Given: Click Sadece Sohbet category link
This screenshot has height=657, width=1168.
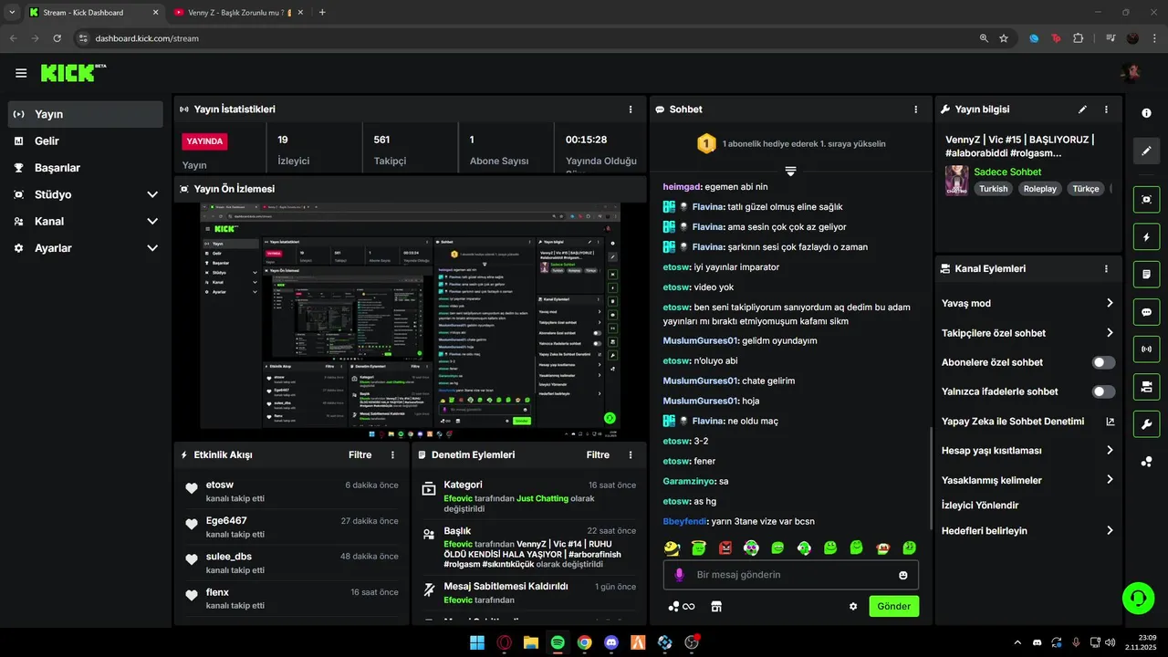Looking at the screenshot, I should [x=1007, y=172].
